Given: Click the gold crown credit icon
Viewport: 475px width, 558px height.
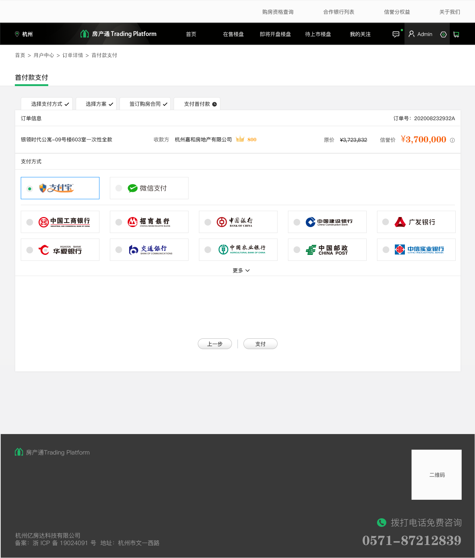Looking at the screenshot, I should [240, 139].
